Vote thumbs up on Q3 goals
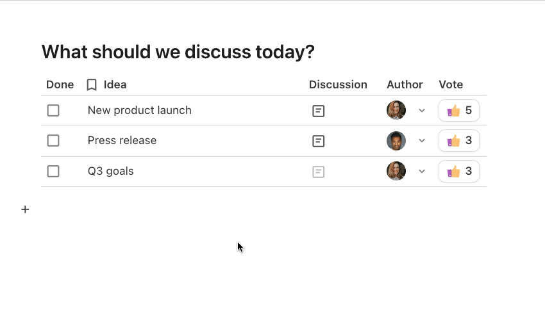This screenshot has width=545, height=315. pyautogui.click(x=459, y=172)
